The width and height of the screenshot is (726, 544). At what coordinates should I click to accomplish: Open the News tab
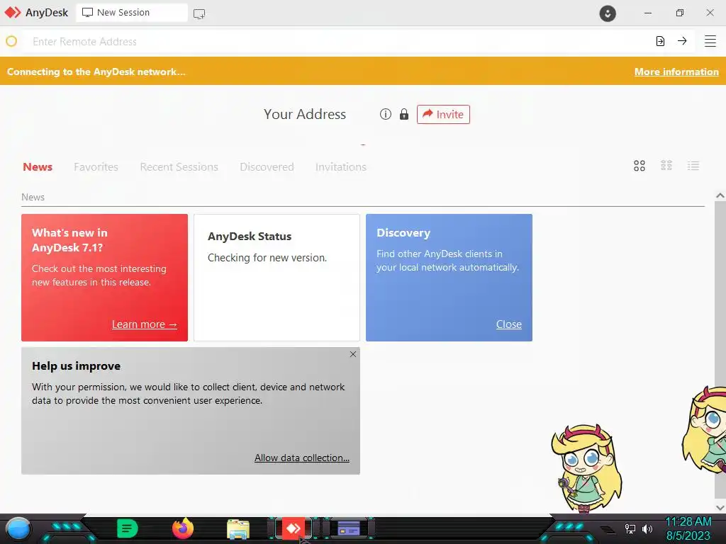38,167
